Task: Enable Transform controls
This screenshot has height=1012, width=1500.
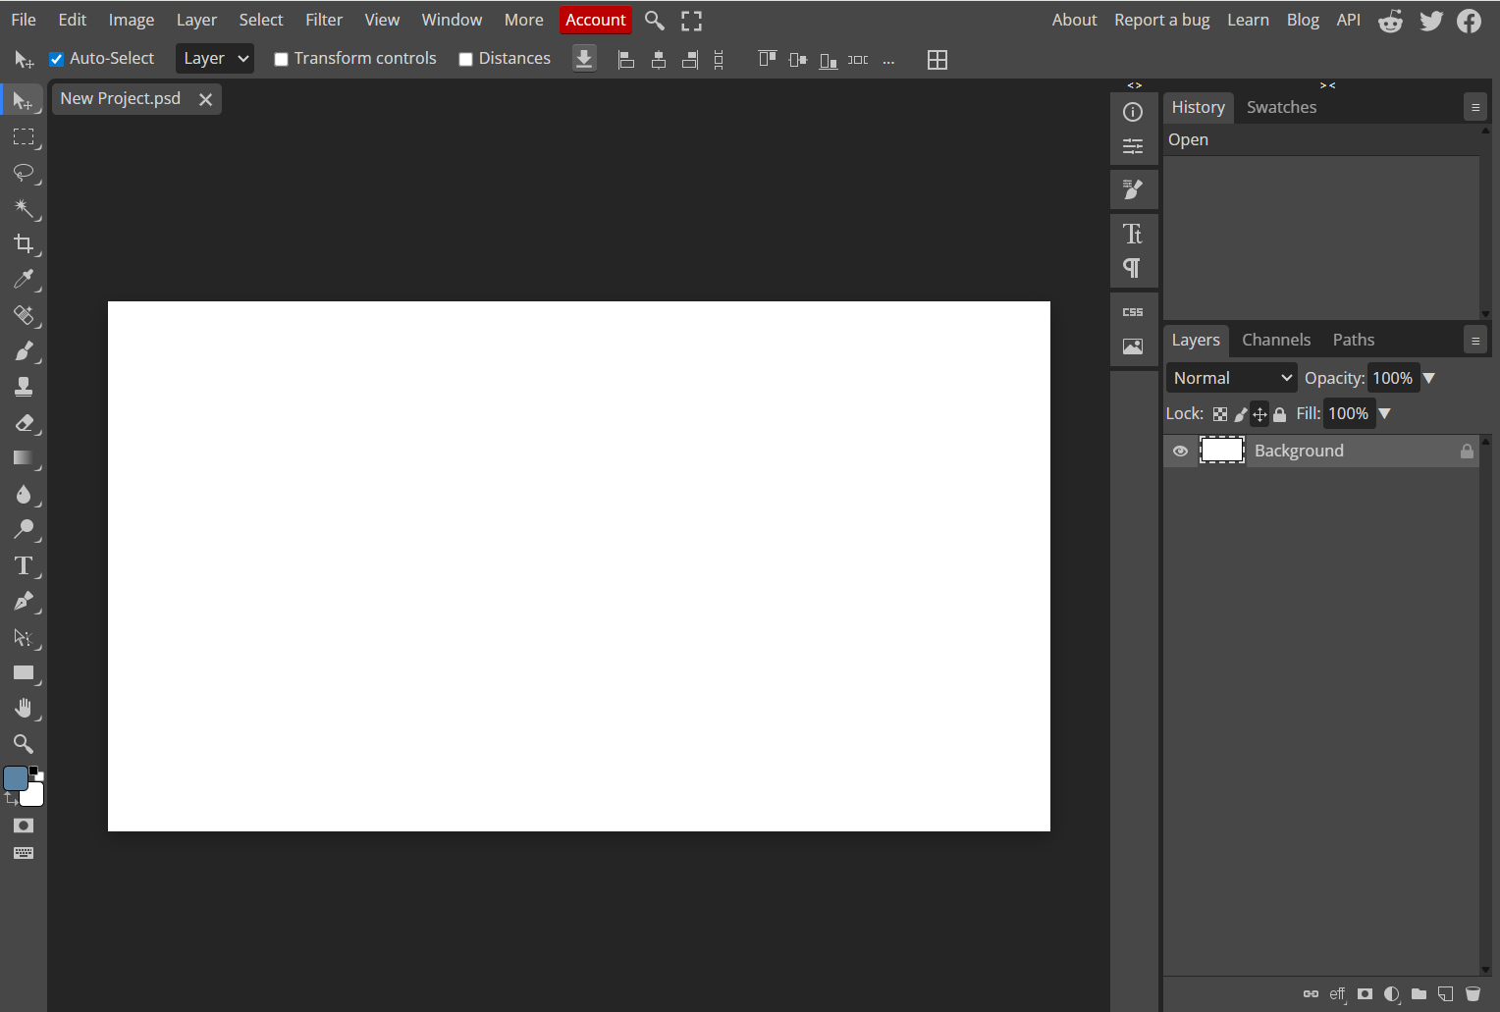Action: 281,58
